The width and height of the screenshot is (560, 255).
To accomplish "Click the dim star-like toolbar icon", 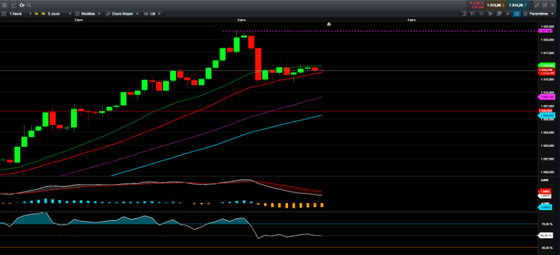I will click(508, 14).
